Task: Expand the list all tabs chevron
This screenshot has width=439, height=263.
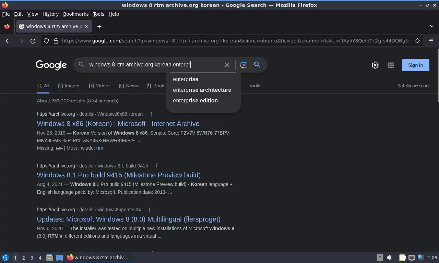Action: click(432, 26)
